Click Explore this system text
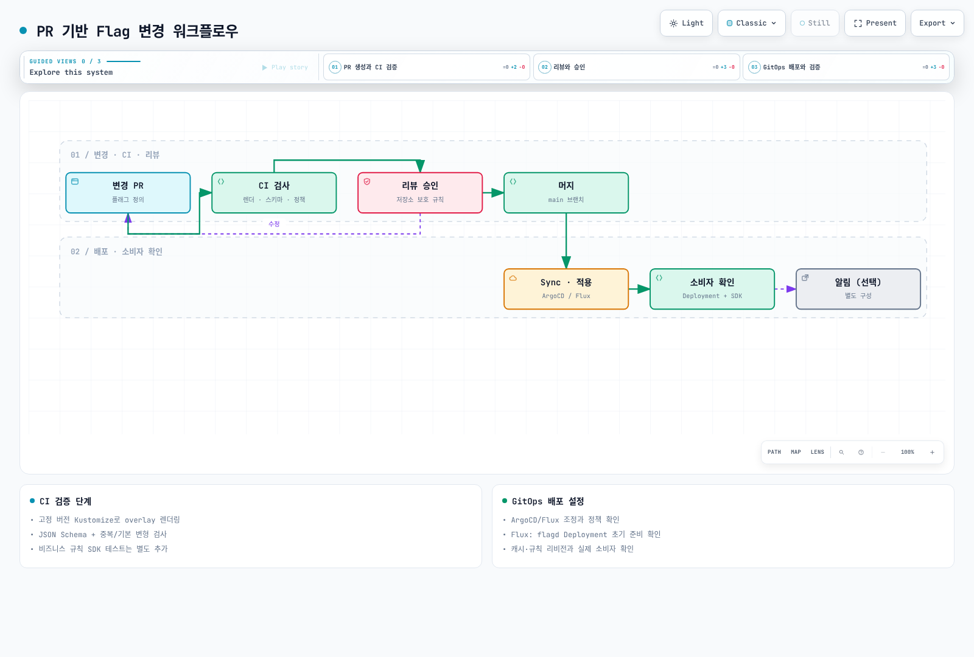This screenshot has height=657, width=974. click(71, 72)
